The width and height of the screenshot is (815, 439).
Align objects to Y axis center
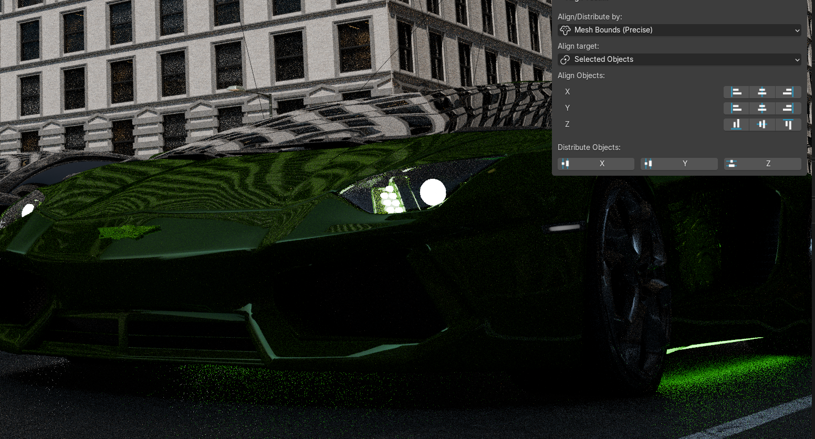[x=762, y=109]
